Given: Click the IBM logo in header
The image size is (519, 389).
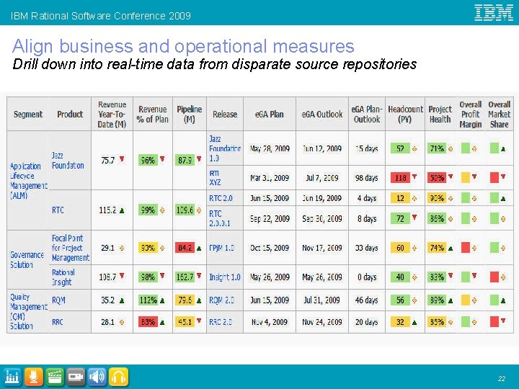Looking at the screenshot, I should pos(493,13).
